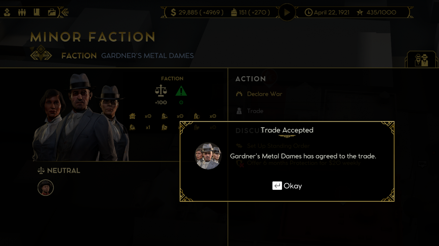The image size is (439, 246).
Task: Select the neutral faction boss portrait
Action: click(46, 188)
